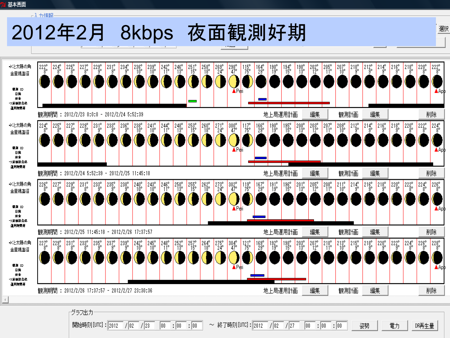This screenshot has width=450, height=338.
Task: Delete the 2012/2/25 11:45:18 observation period
Action: [x=431, y=232]
